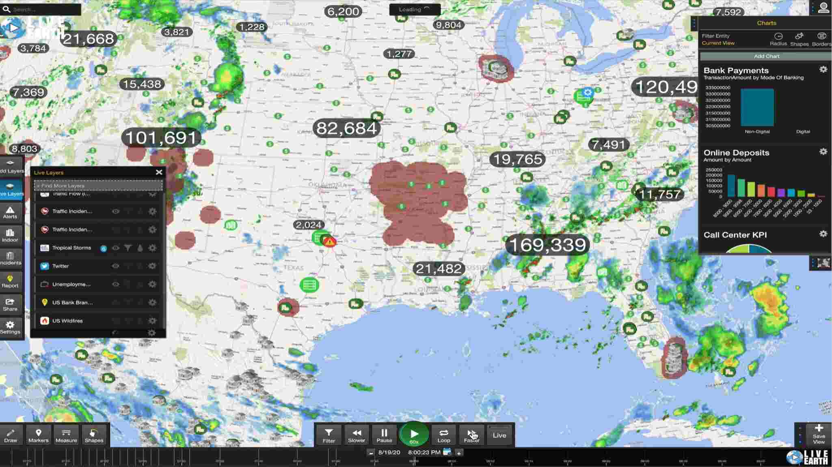Toggle visibility of Tropical Storms layer
Viewport: 832px width, 467px height.
pyautogui.click(x=116, y=247)
